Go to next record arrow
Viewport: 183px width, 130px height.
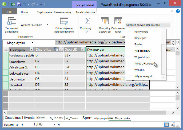point(54,124)
